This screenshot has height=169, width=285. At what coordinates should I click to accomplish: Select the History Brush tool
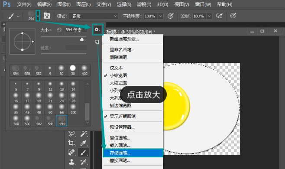pyautogui.click(x=84, y=162)
